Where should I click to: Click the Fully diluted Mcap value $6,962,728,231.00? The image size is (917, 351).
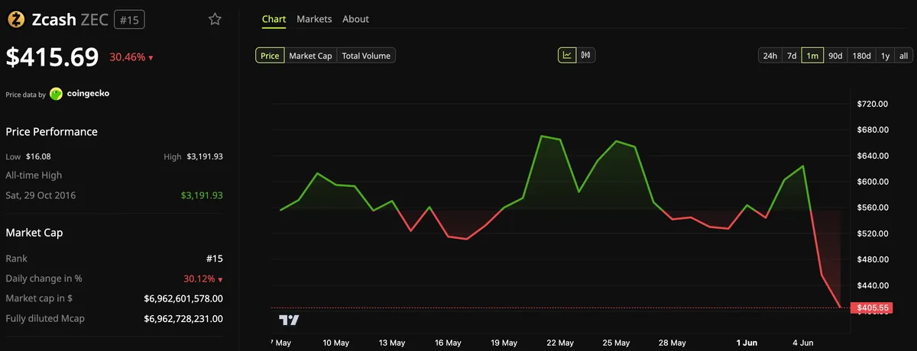[x=183, y=318]
